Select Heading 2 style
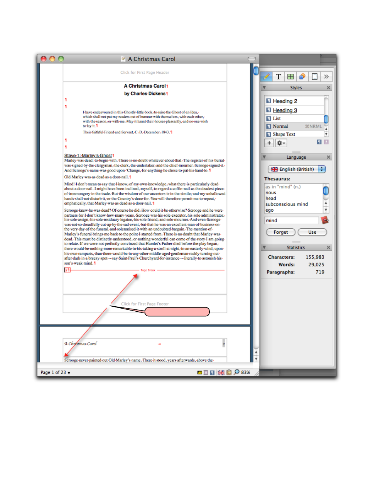368x477 pixels. coord(295,101)
